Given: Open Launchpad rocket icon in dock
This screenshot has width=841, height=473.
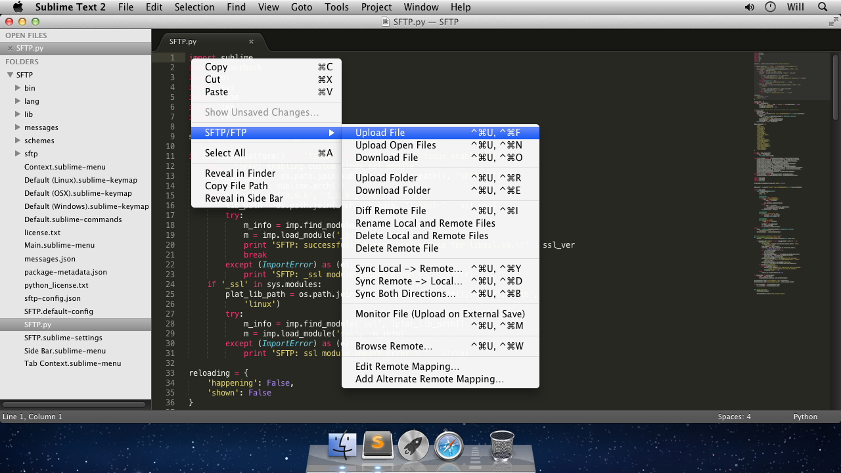Looking at the screenshot, I should 413,445.
